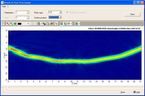Select the checkered color map icon

click(x=61, y=24)
